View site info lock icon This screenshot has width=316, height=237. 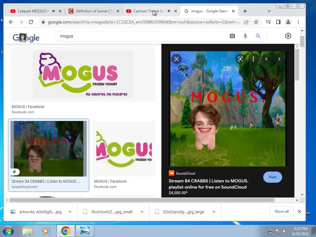[x=43, y=22]
